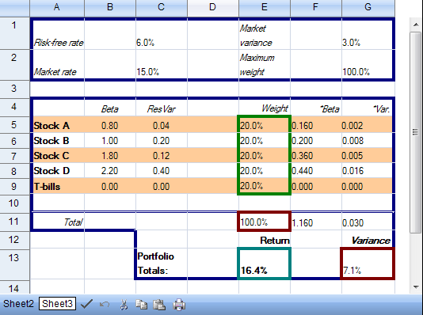Click the Stock D beta value 2.20
423x315 pixels.
pyautogui.click(x=110, y=171)
